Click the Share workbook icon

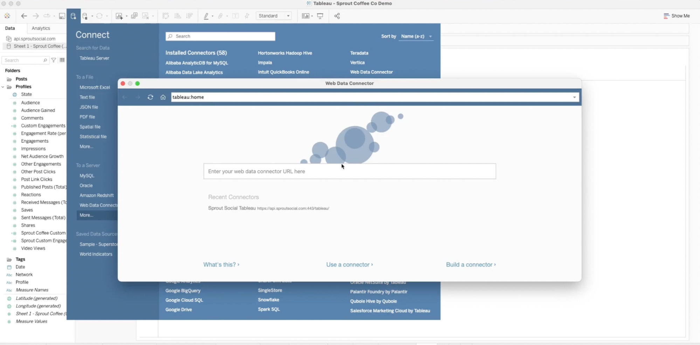(337, 16)
